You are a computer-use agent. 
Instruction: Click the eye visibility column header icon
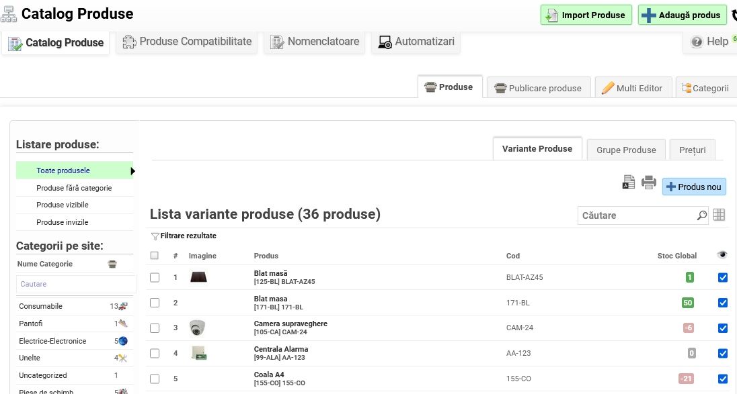coord(722,255)
